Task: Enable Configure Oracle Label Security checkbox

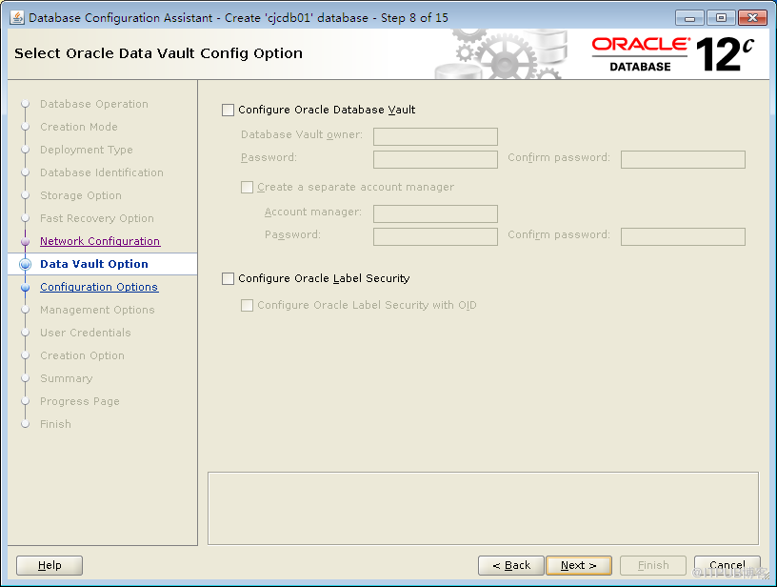Action: pos(228,278)
